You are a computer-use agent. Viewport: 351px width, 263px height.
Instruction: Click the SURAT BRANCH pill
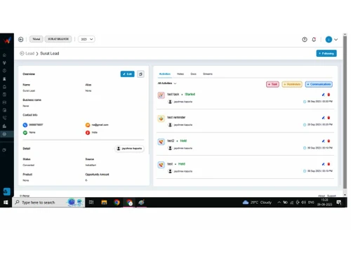point(58,39)
